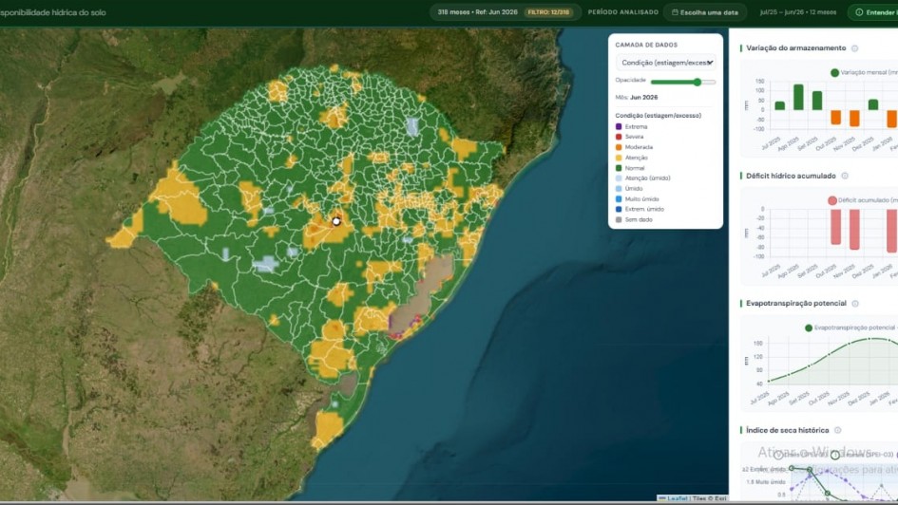Toggle the Variação mensal chart legend item
Image resolution: width=898 pixels, height=505 pixels.
tap(864, 73)
